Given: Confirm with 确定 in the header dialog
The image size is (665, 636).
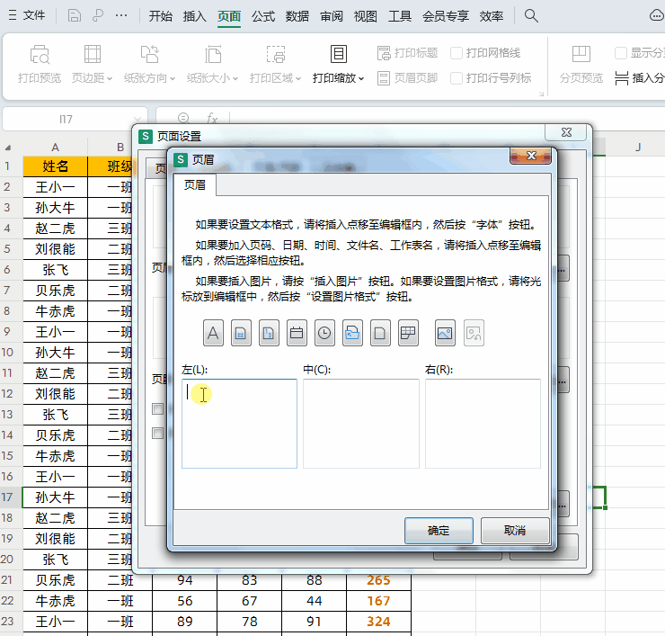Looking at the screenshot, I should (x=439, y=530).
